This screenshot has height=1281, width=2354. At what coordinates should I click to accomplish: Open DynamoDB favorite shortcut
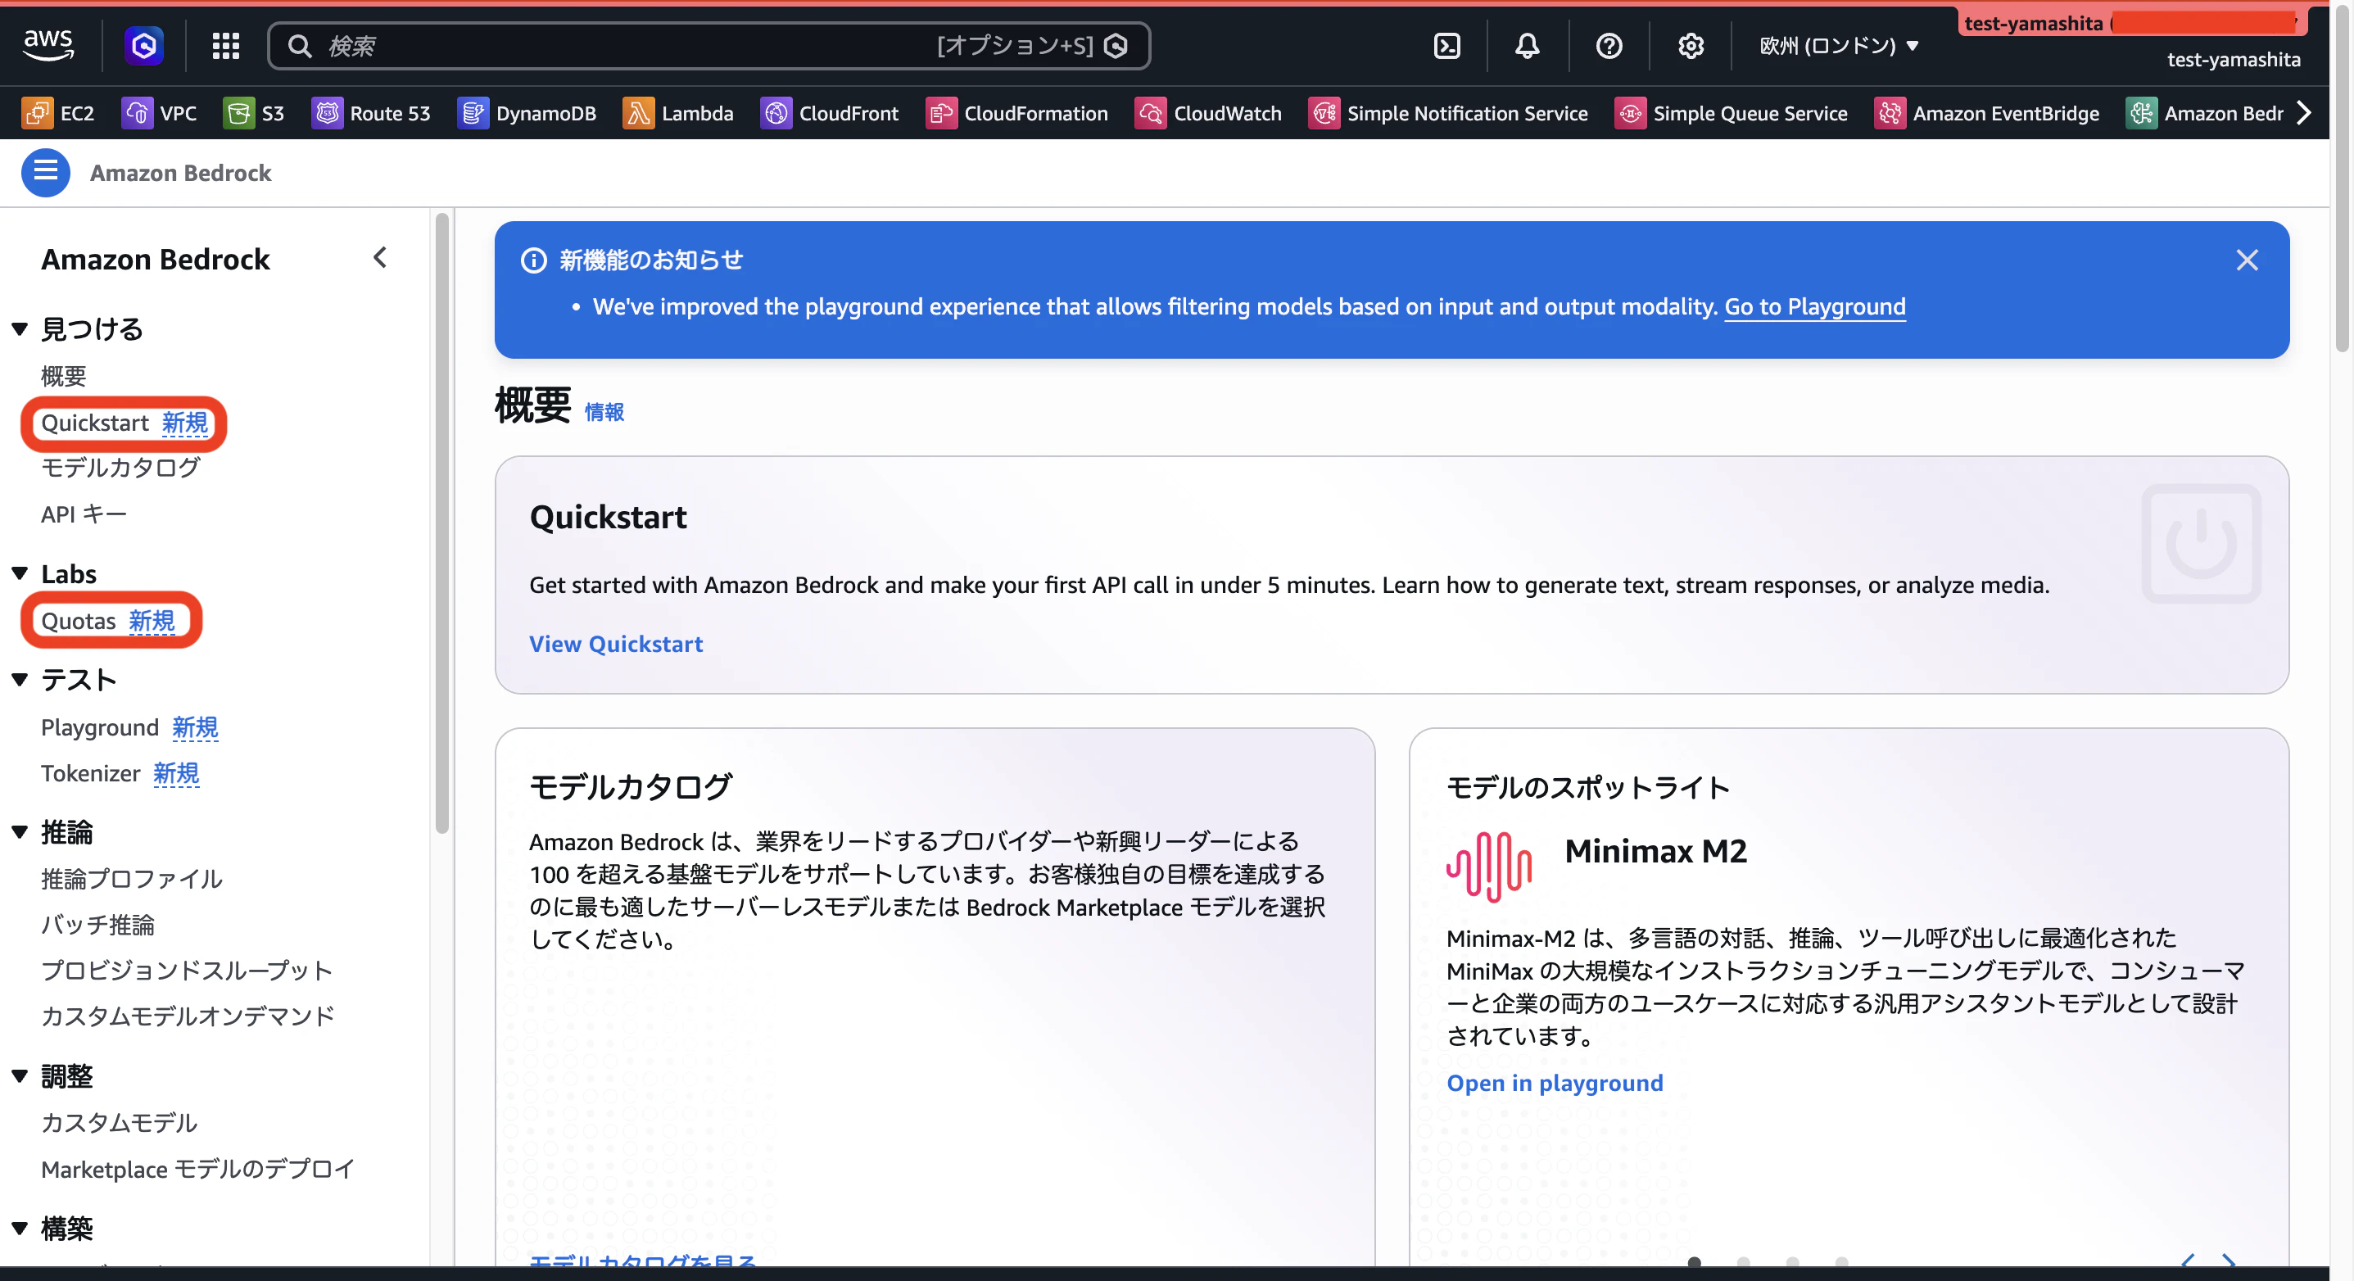[x=527, y=113]
